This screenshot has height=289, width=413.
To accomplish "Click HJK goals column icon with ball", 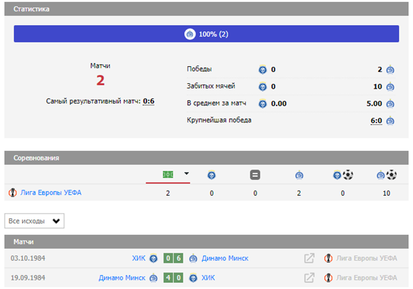I will point(343,175).
